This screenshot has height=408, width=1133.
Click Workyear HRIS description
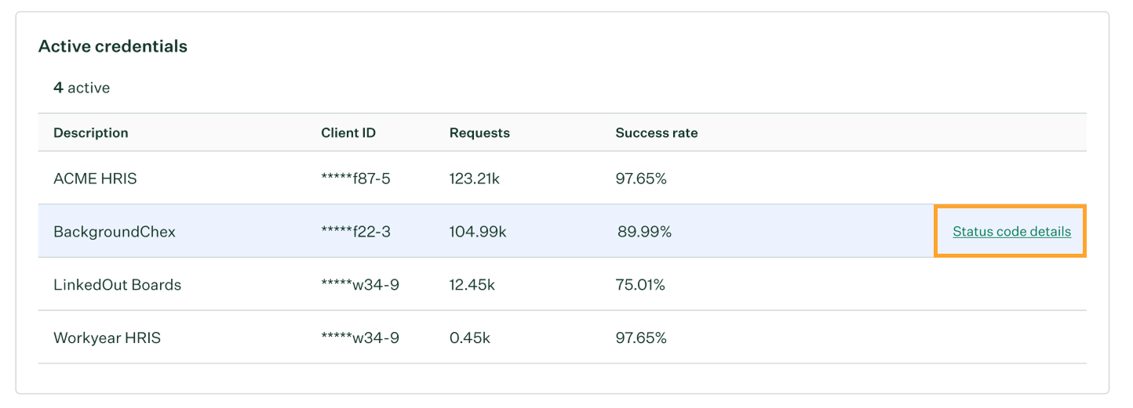(107, 338)
